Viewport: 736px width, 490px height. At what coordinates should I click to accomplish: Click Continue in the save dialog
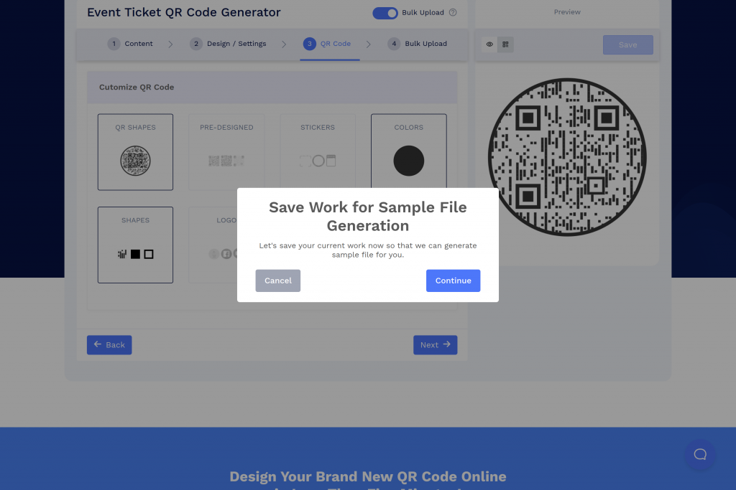[x=453, y=281]
